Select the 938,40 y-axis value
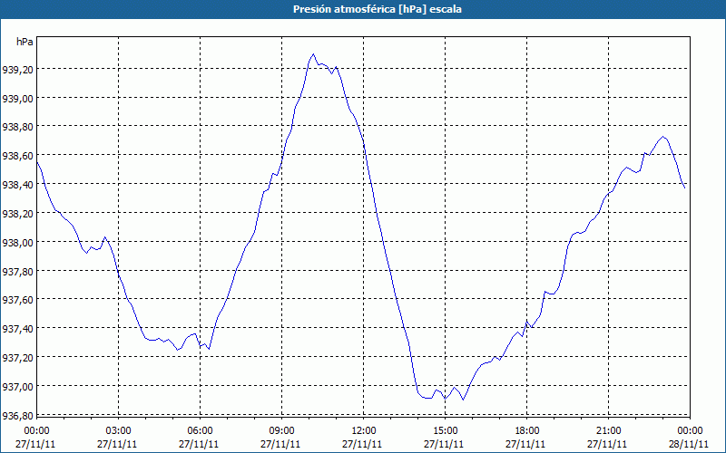Image resolution: width=726 pixels, height=453 pixels. 17,185
